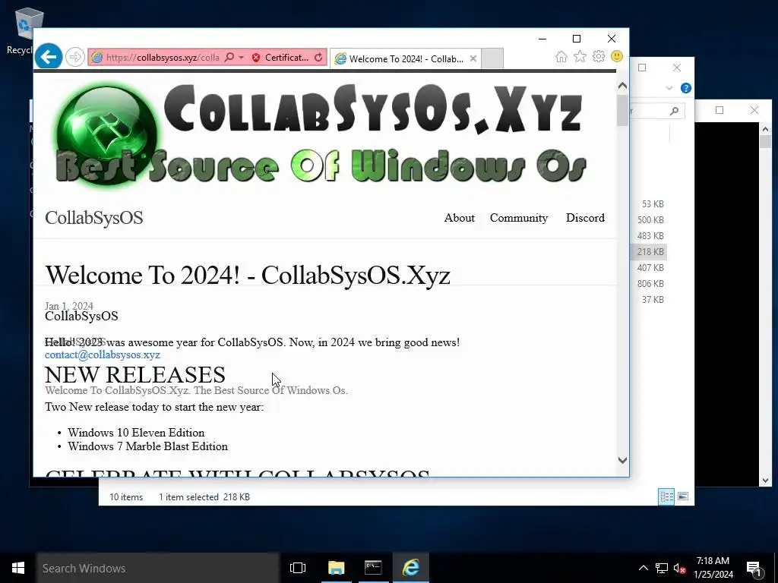Select the 218 KB file row
The image size is (778, 583).
650,251
